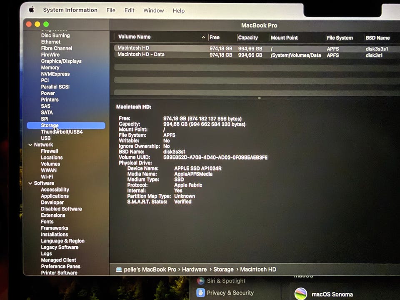Open the Window menu
The width and height of the screenshot is (400, 300).
click(x=154, y=10)
